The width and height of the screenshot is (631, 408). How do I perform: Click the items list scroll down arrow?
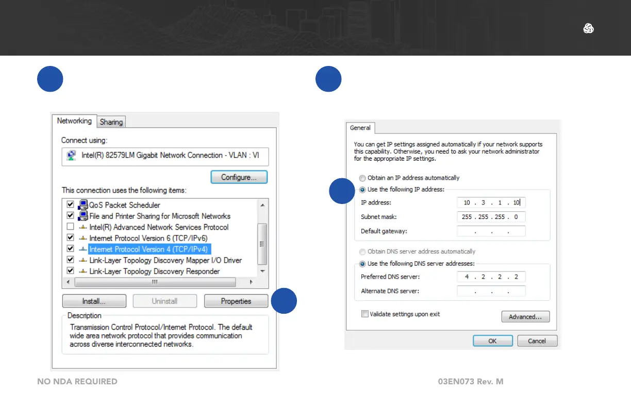262,271
